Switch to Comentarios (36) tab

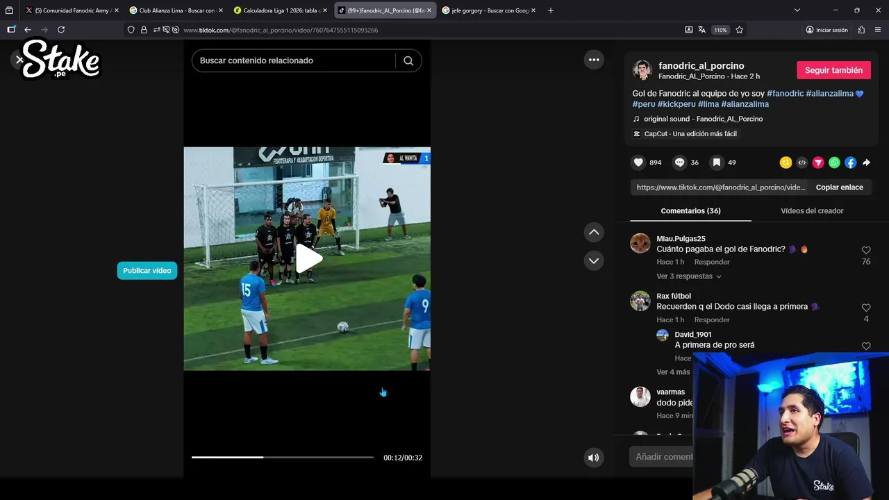pyautogui.click(x=690, y=211)
